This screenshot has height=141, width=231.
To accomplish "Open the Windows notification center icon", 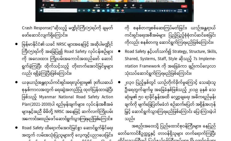I will [x=185, y=11].
